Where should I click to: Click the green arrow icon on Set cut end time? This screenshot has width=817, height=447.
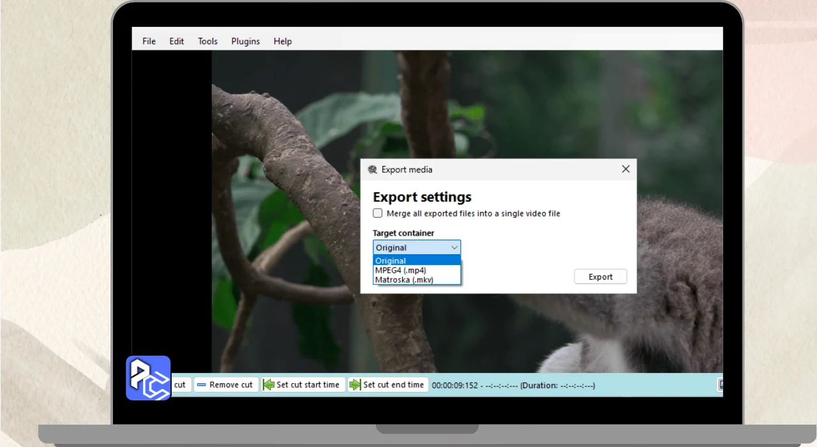pyautogui.click(x=355, y=384)
